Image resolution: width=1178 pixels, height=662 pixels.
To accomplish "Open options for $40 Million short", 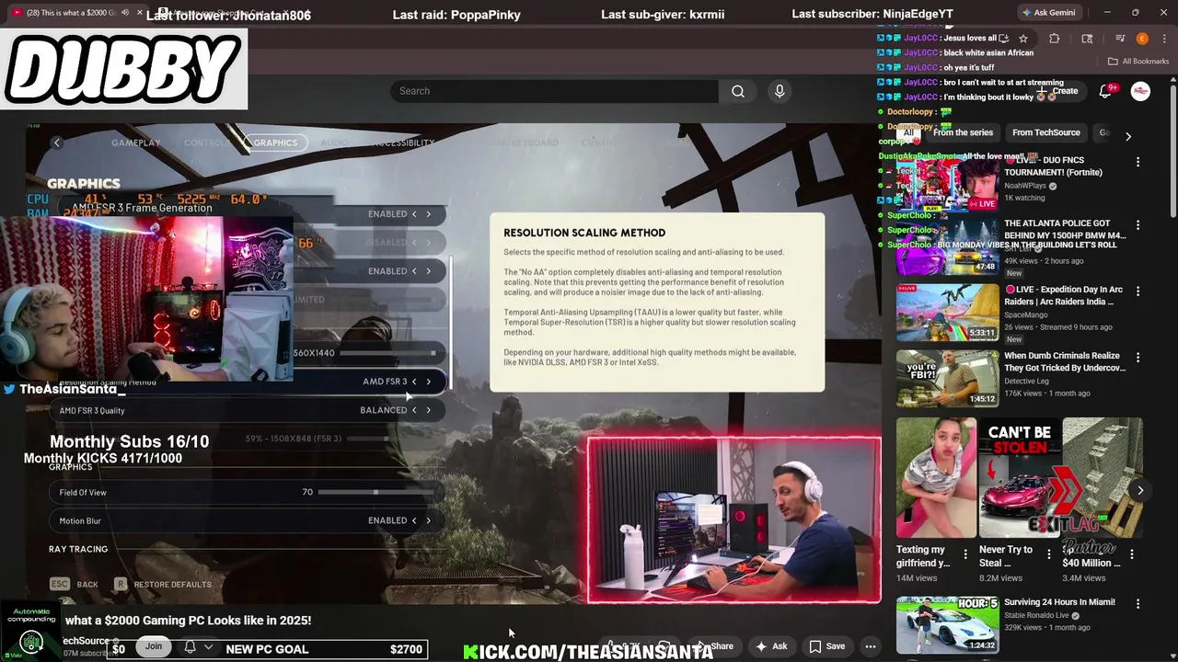I will tap(1132, 554).
